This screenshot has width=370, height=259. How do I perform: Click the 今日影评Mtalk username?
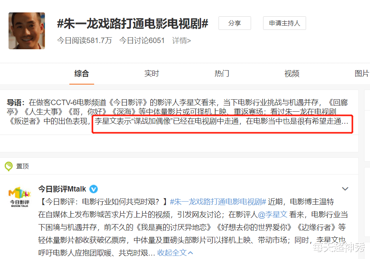coord(62,189)
